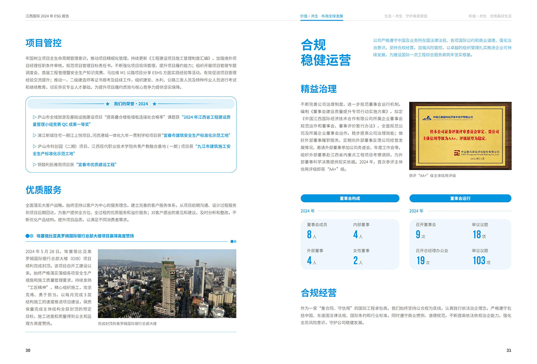This screenshot has height=364, width=537.
Task: Click the triangle bullet before 庐山市全域旅游
Action: (35, 117)
